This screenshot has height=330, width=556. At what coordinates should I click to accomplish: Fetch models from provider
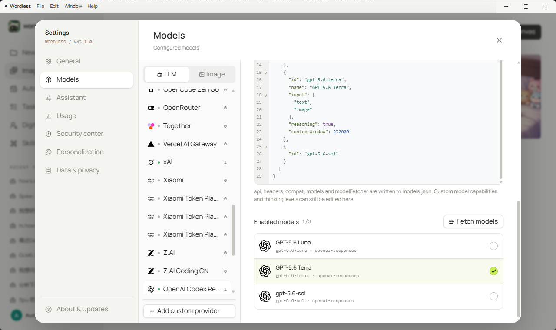click(473, 221)
